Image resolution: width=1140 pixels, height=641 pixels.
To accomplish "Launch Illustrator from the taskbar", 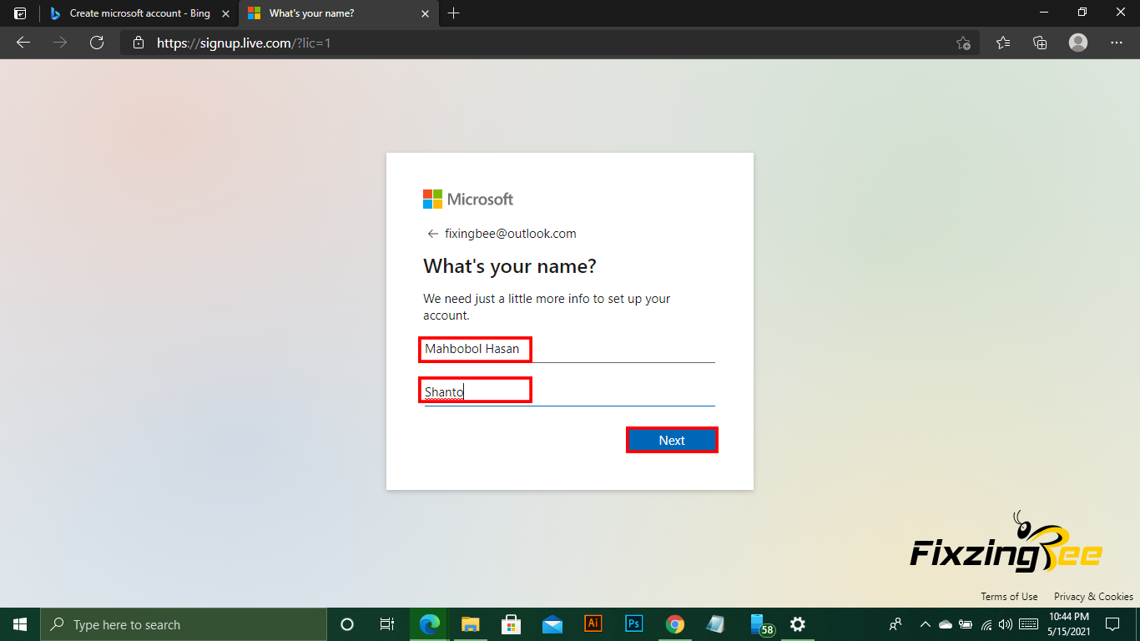I will tap(593, 623).
